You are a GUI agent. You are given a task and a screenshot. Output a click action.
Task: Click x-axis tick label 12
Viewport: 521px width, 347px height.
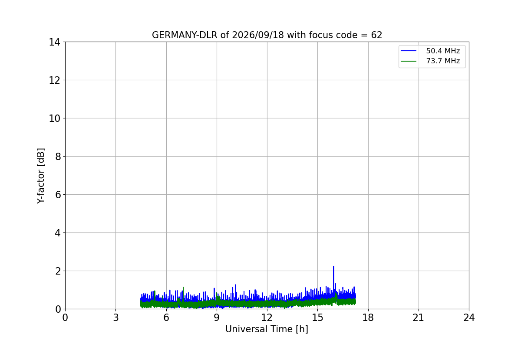[x=267, y=318]
